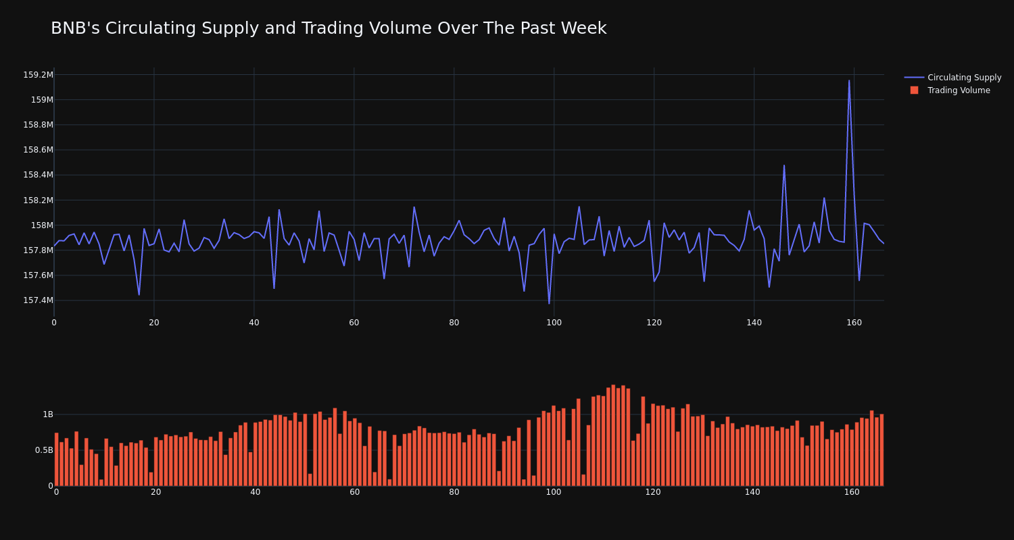Click x-axis label 80 on supply chart
The width and height of the screenshot is (1014, 540).
[454, 323]
